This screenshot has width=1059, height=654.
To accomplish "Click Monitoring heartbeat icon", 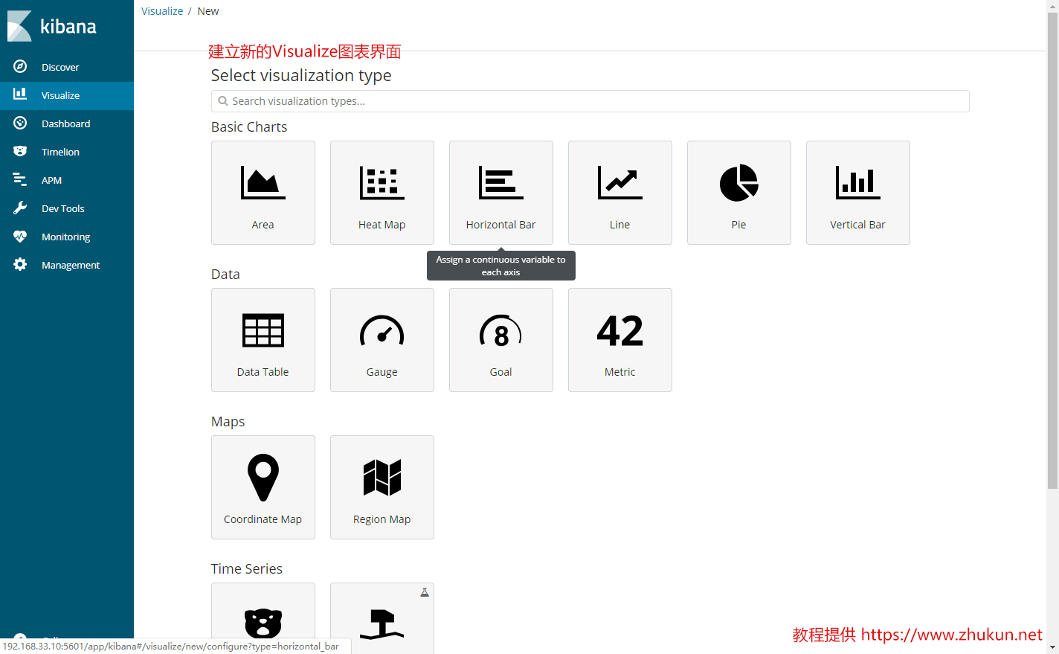I will coord(20,236).
